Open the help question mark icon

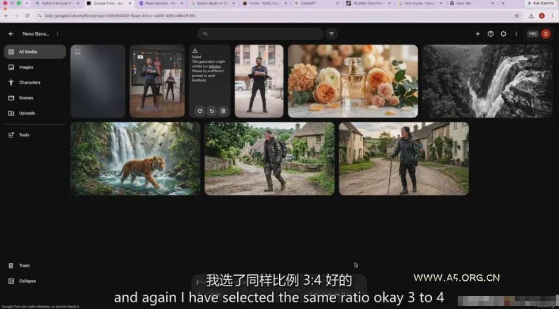[490, 34]
